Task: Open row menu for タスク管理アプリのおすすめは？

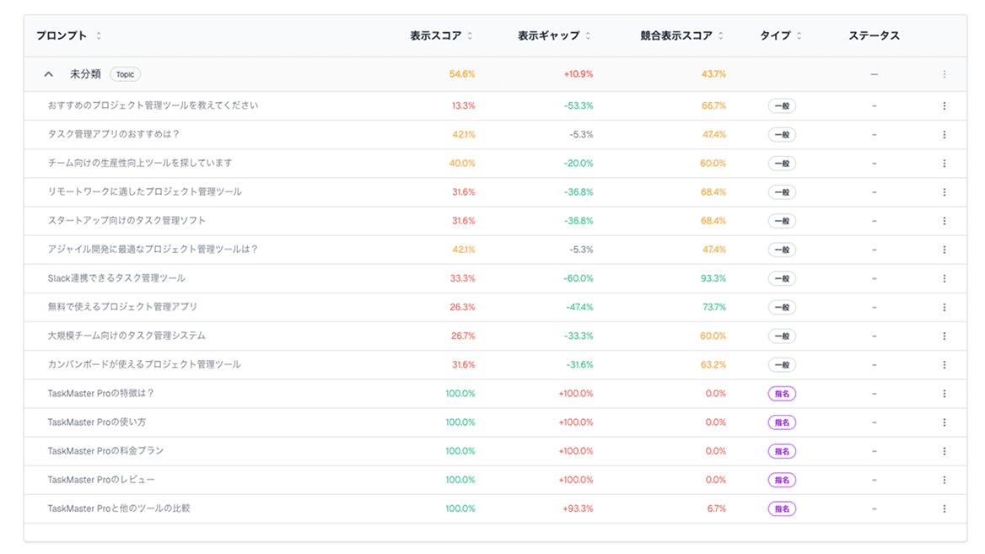Action: (x=944, y=135)
